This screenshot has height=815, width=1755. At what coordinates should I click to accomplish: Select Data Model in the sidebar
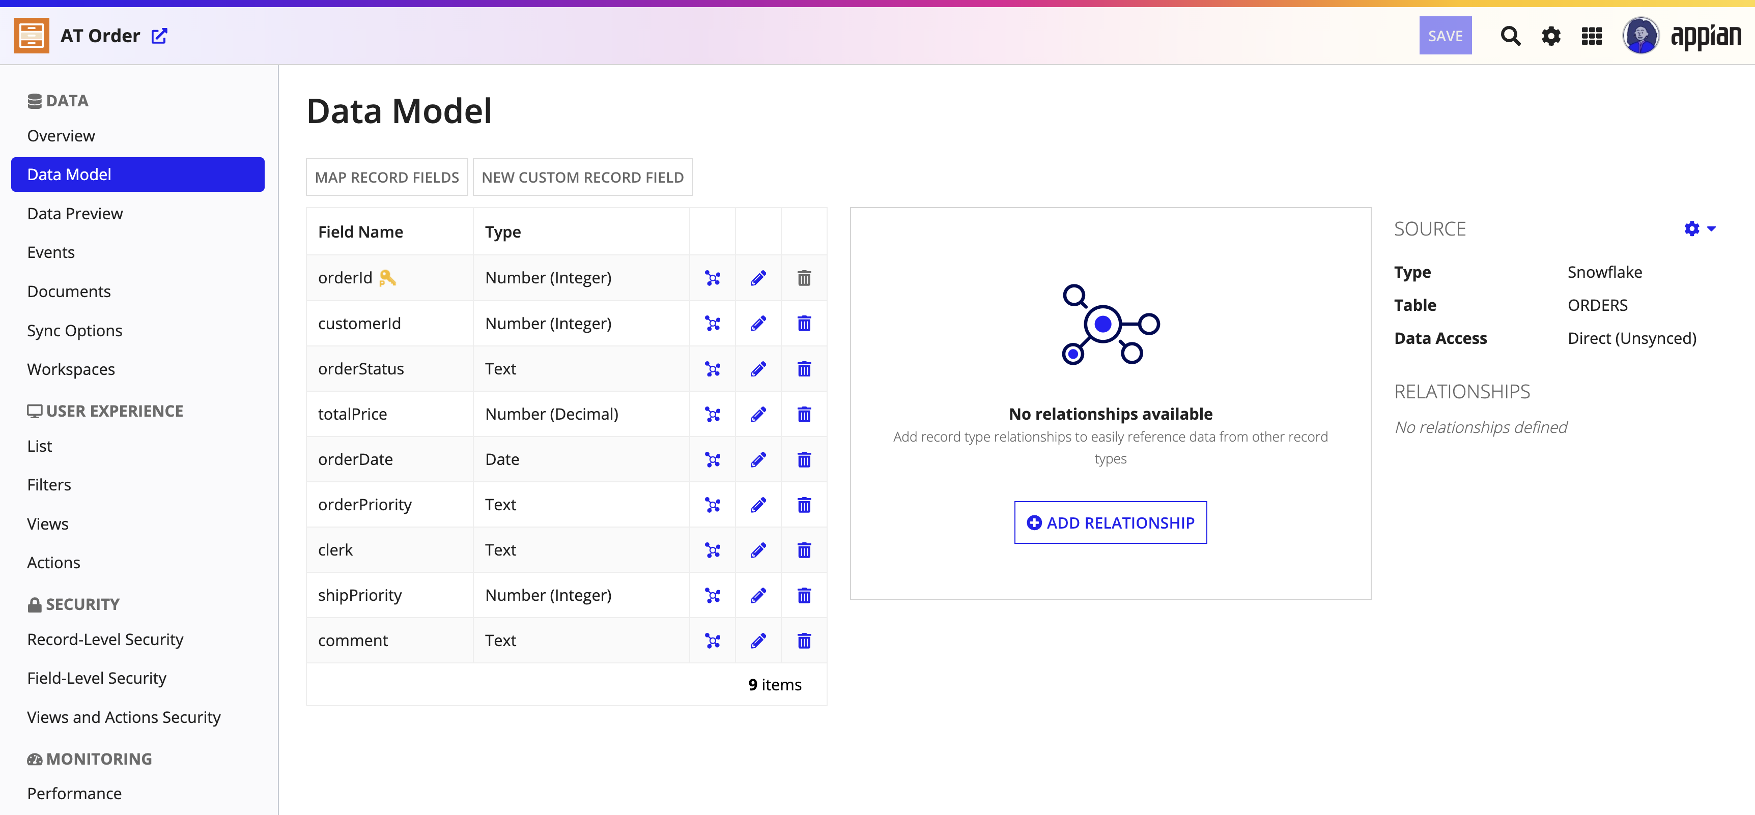[x=137, y=174]
